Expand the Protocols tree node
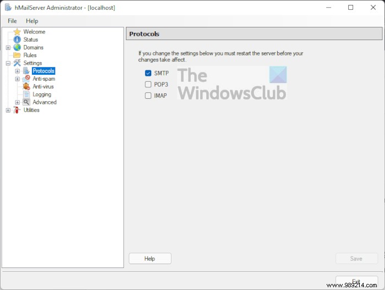Viewport: 385px width, 290px height. point(18,71)
